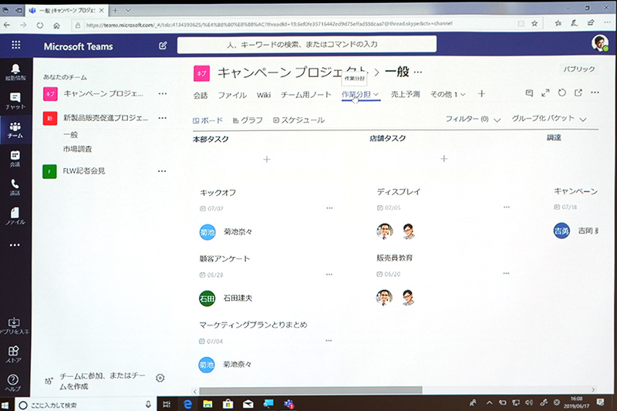617x411 pixels.
Task: Click the tab conversation icon
Action: click(529, 93)
